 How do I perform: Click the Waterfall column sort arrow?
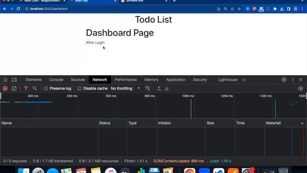[x=302, y=123]
